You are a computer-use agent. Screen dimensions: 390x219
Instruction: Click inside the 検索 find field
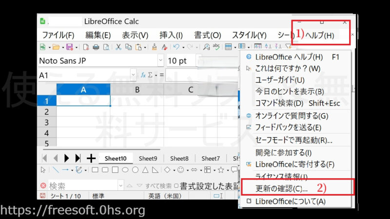click(x=80, y=186)
